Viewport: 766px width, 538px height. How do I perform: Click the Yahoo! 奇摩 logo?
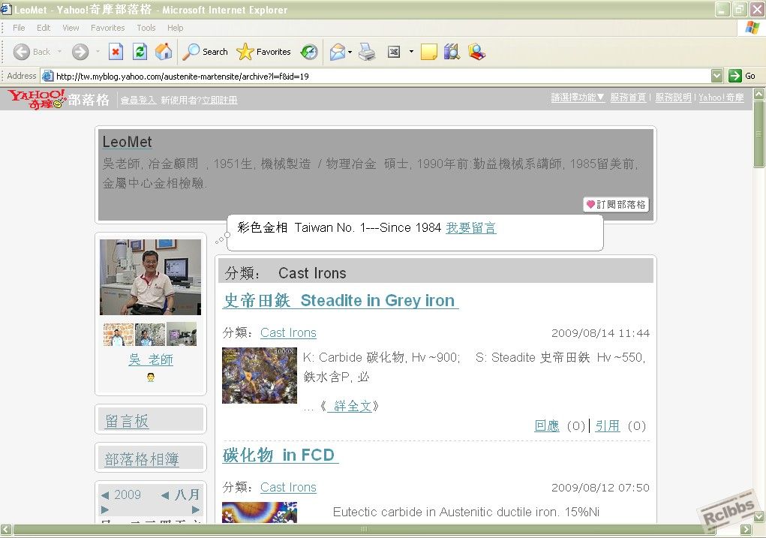(37, 99)
